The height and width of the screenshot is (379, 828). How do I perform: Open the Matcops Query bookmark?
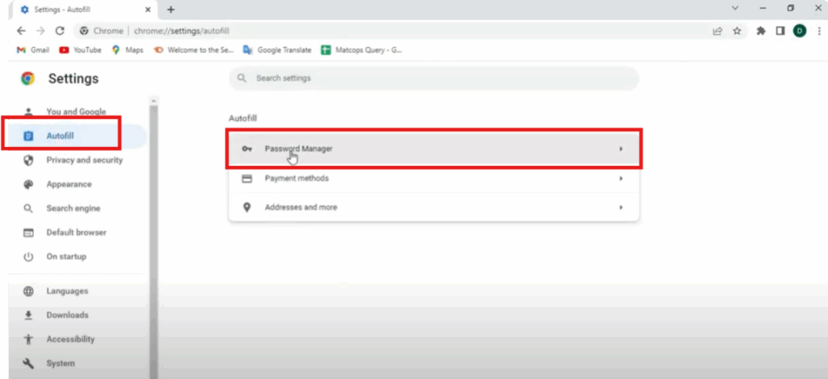coord(362,50)
